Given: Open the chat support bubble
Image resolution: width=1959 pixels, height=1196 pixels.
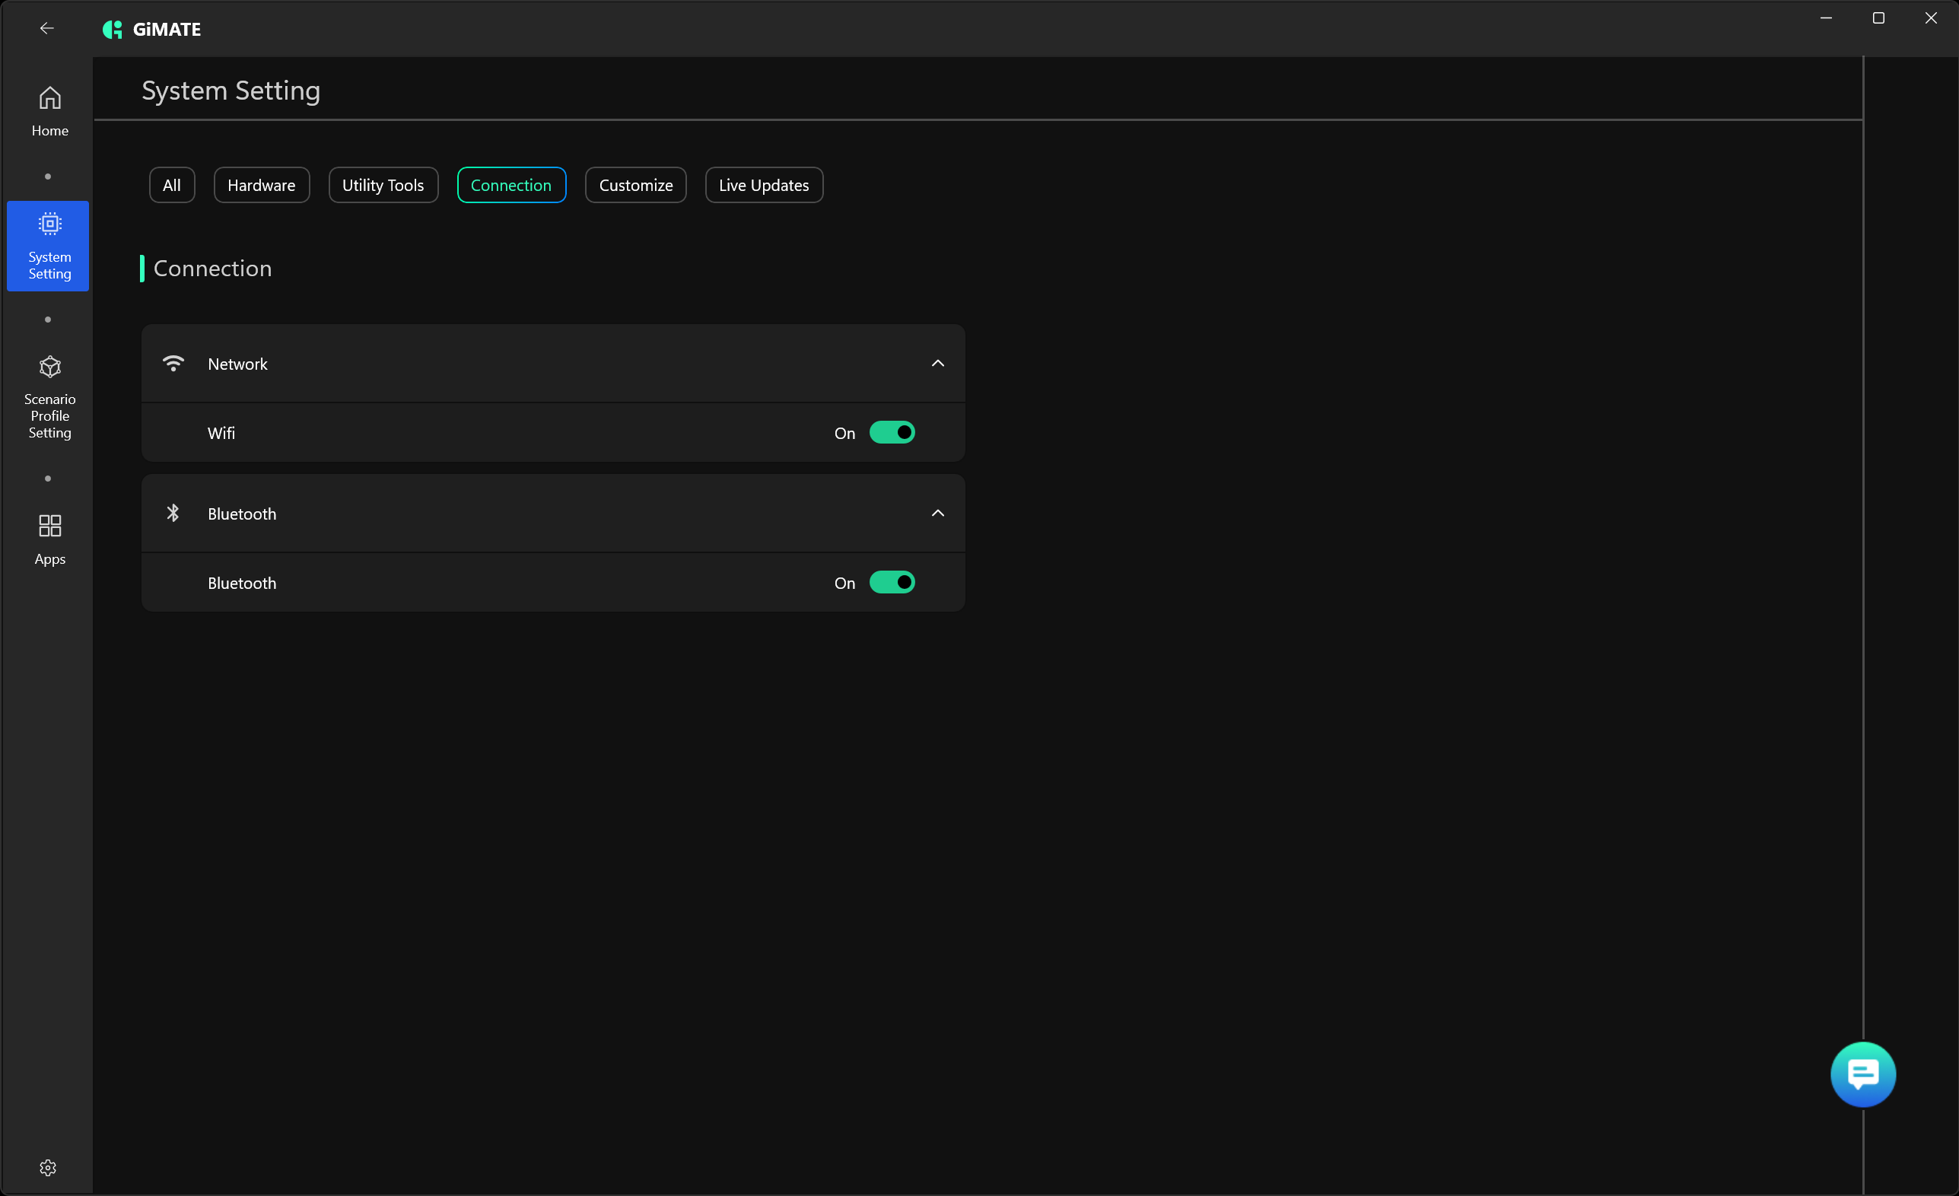Looking at the screenshot, I should (x=1862, y=1074).
